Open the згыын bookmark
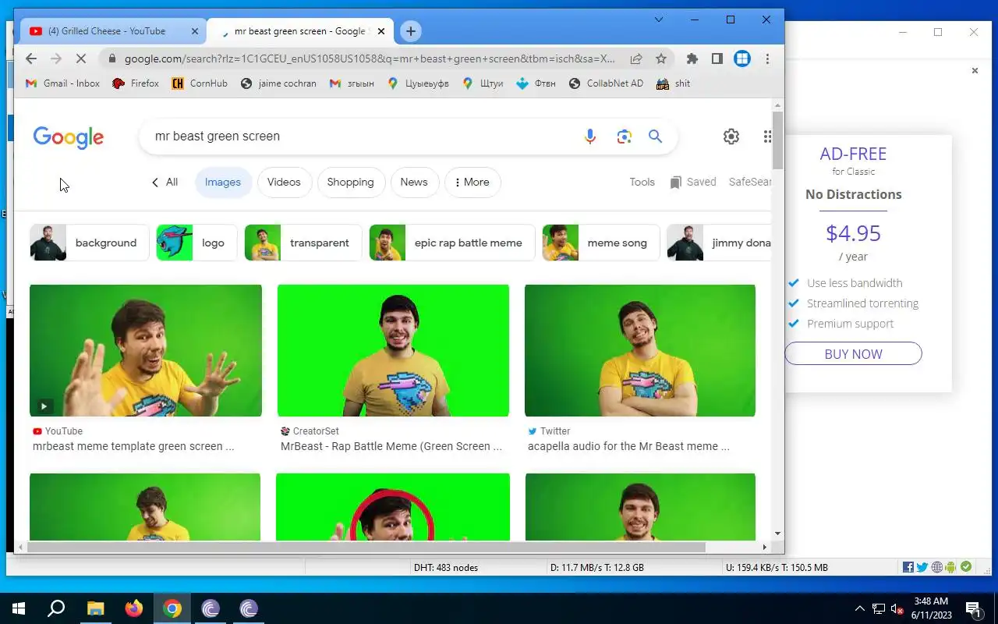 pos(352,83)
